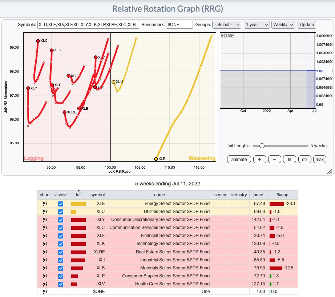Grab the panel resize handle corner

pyautogui.click(x=330, y=171)
